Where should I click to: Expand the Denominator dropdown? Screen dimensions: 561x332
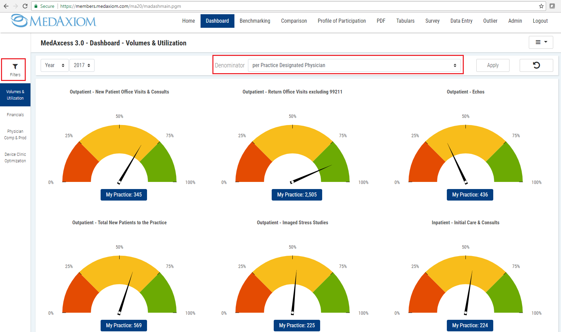tap(354, 65)
